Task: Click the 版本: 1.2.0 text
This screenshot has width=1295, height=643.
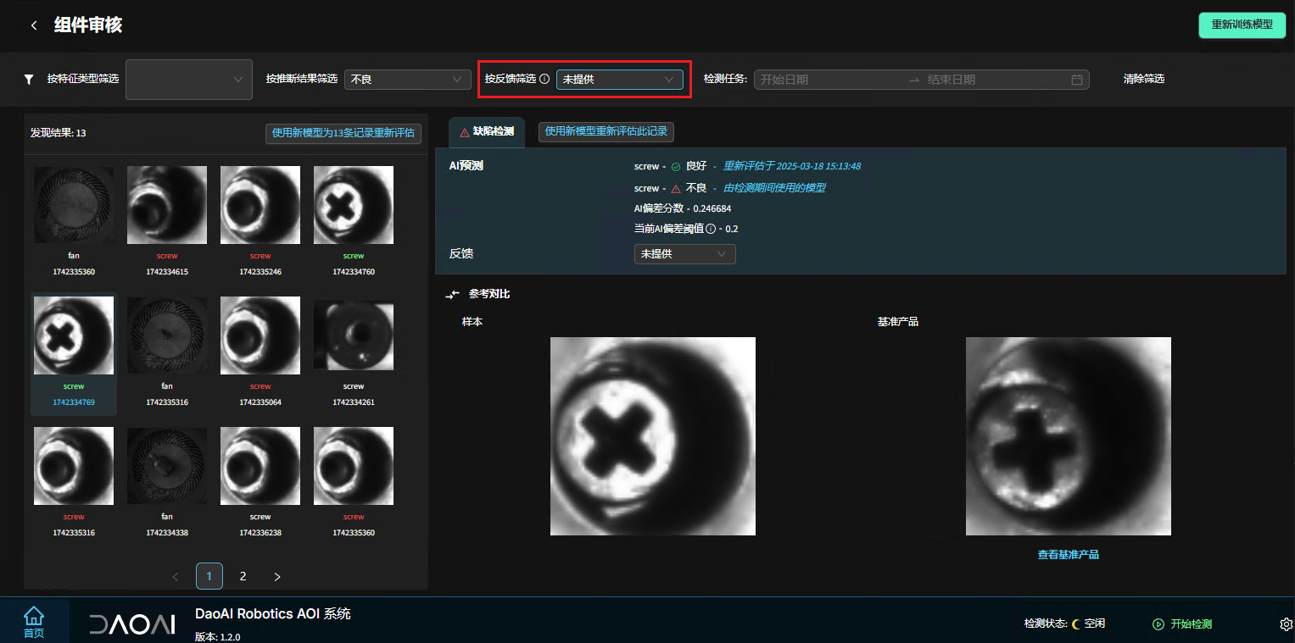Action: click(218, 636)
